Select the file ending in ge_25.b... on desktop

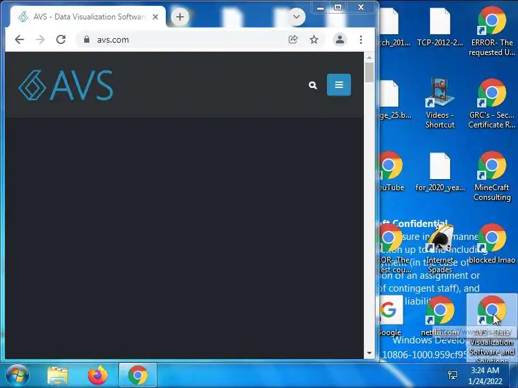(x=394, y=100)
